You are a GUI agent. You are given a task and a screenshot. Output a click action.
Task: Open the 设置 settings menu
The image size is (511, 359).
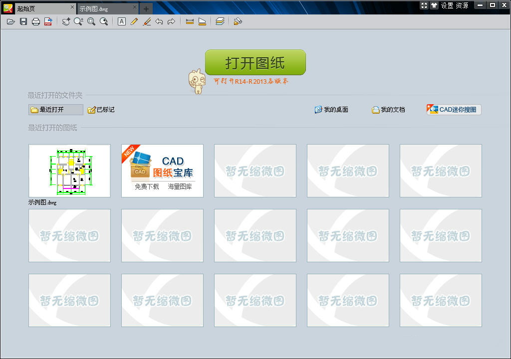coord(447,5)
